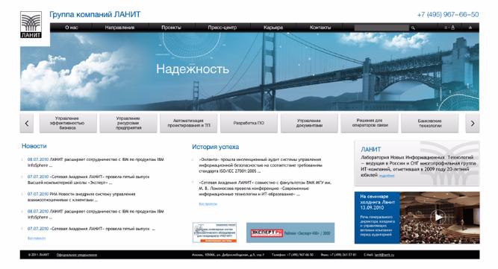498x269 pixels.
Task: Select the Банковские технологии category button
Action: coord(430,123)
